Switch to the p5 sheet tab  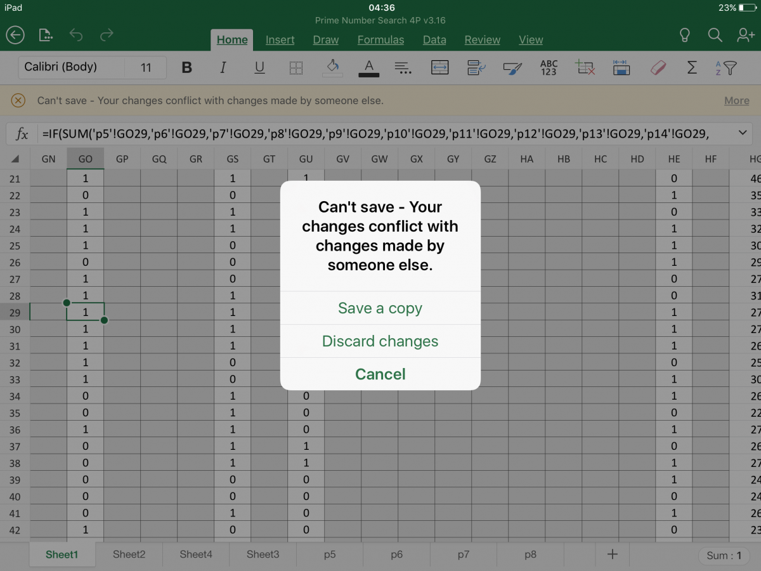coord(330,554)
